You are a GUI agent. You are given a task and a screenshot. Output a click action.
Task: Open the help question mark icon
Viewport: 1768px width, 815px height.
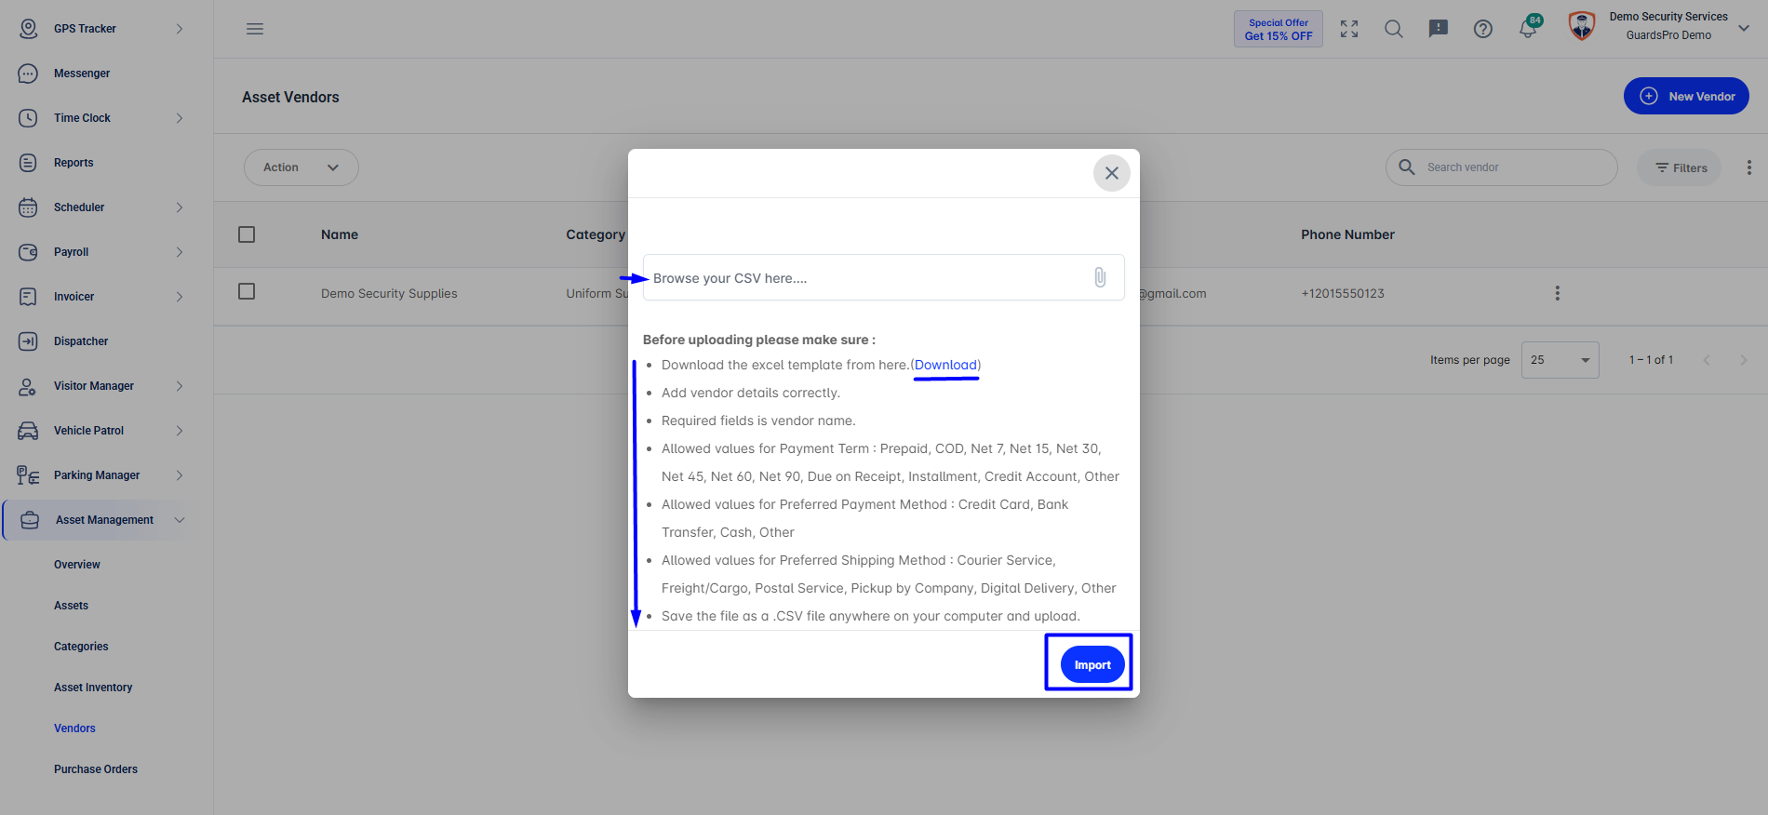(1483, 29)
